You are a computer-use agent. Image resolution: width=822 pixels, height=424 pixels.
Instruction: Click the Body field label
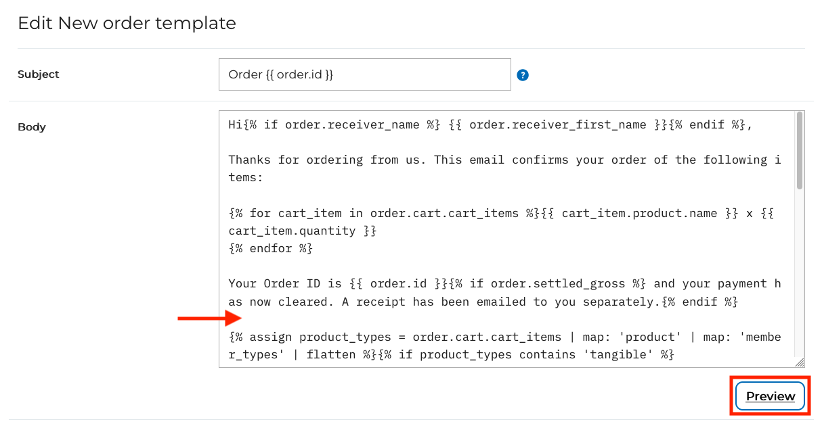32,126
